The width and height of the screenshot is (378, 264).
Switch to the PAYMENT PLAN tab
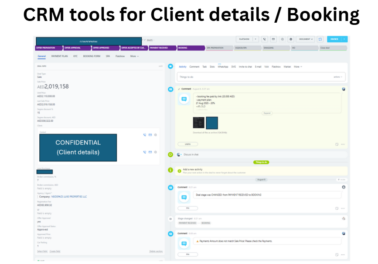[x=59, y=56]
